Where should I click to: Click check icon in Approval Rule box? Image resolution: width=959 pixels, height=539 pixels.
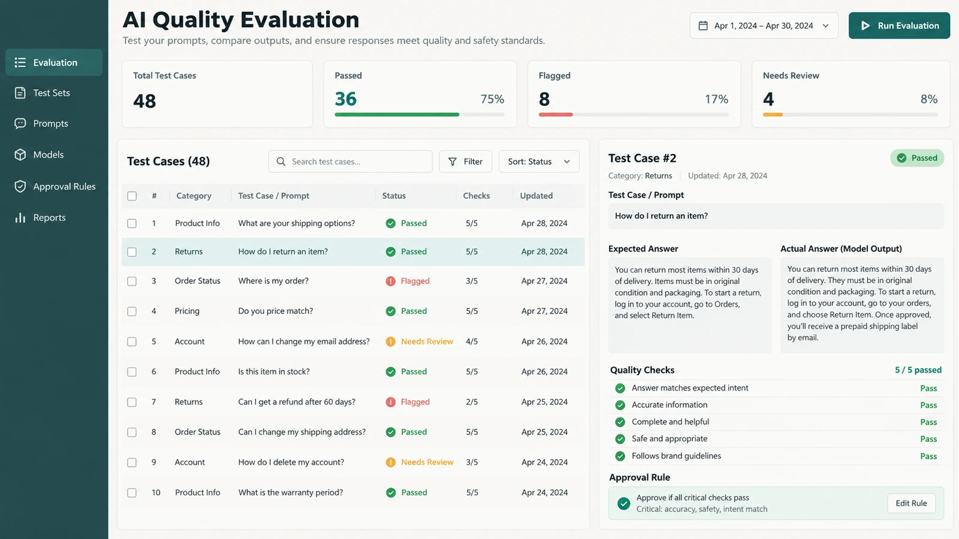[x=624, y=504]
